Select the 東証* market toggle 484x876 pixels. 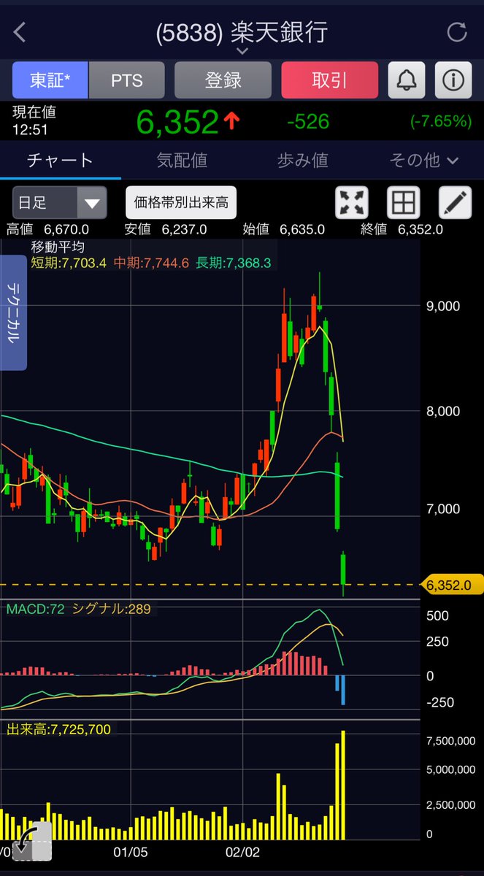[50, 80]
